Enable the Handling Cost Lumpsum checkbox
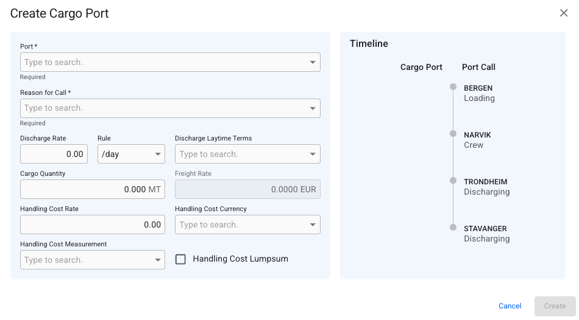Viewport: 579px width, 320px height. pos(180,259)
